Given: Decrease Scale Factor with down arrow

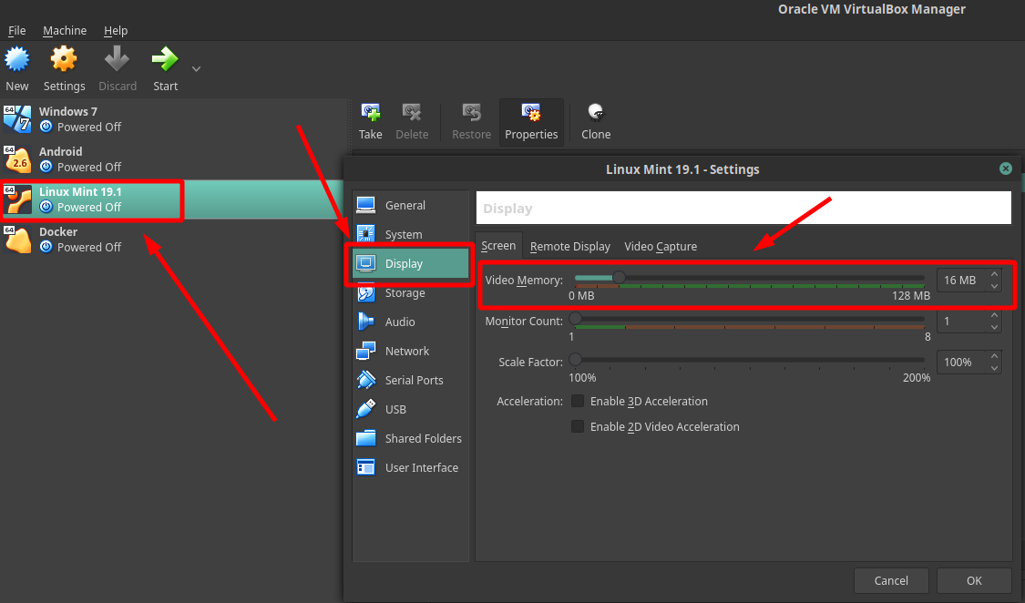Looking at the screenshot, I should 994,368.
